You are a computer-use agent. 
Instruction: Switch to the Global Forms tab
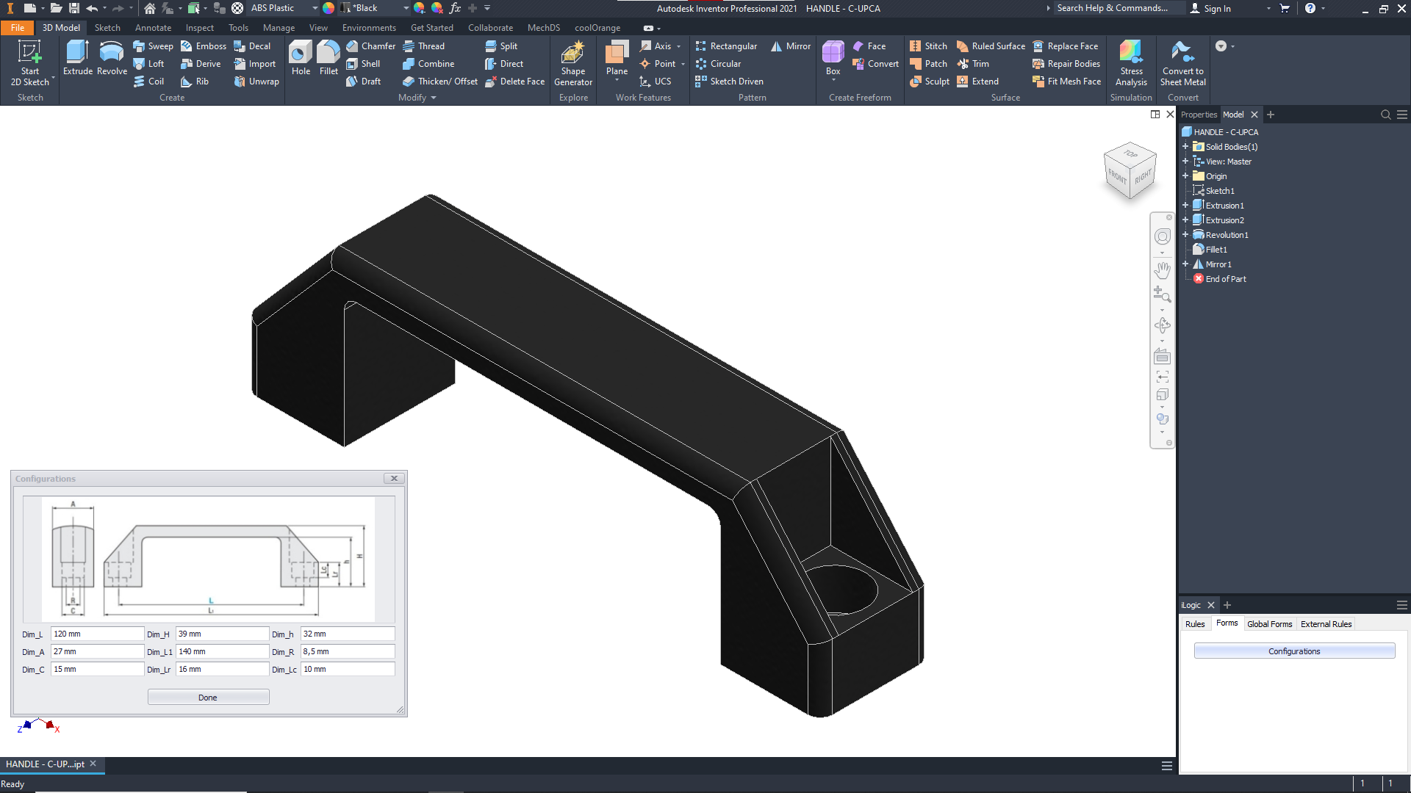tap(1269, 624)
